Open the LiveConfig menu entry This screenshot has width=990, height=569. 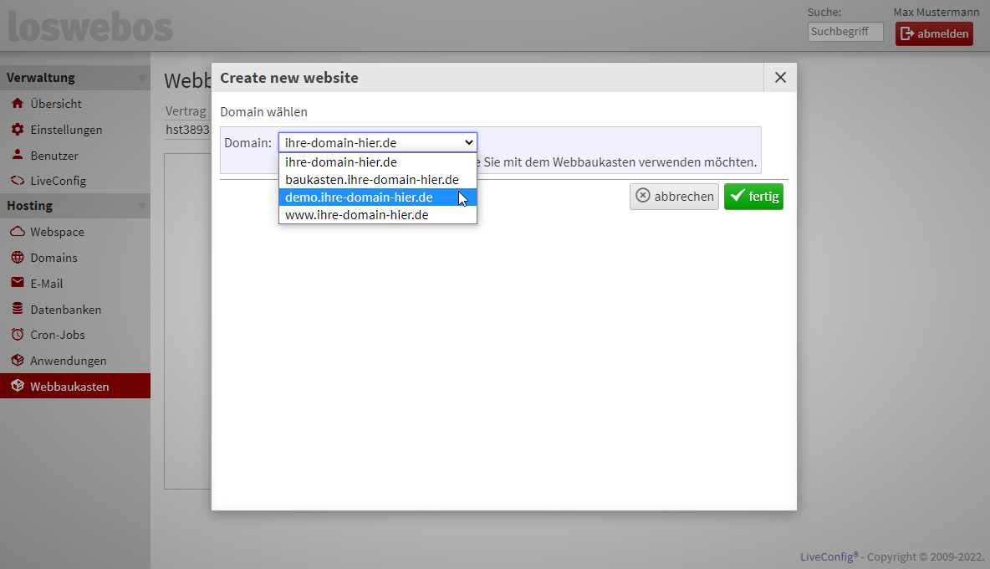59,181
